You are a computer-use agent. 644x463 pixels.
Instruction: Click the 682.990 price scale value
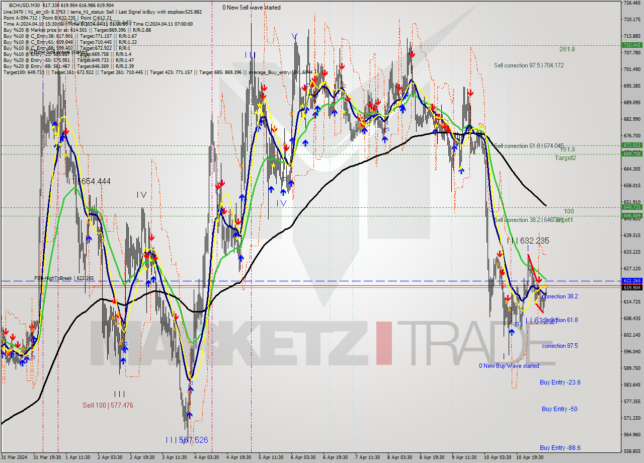tap(632, 119)
